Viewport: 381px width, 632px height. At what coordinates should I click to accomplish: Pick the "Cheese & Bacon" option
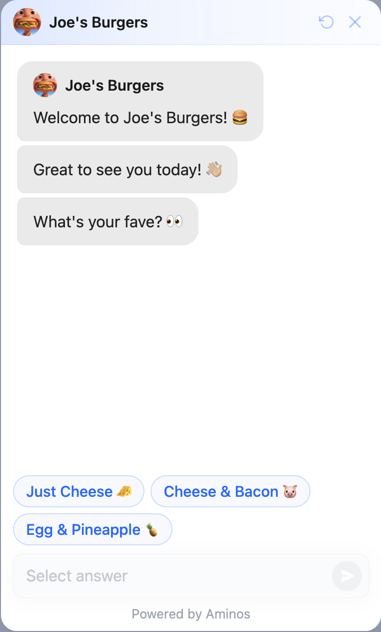click(x=221, y=492)
